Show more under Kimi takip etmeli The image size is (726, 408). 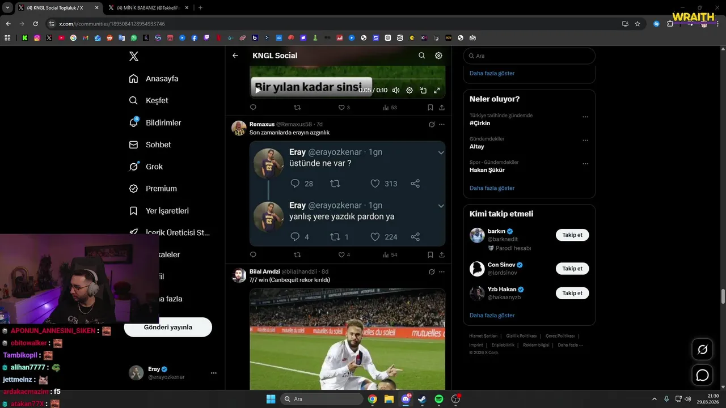tap(492, 316)
